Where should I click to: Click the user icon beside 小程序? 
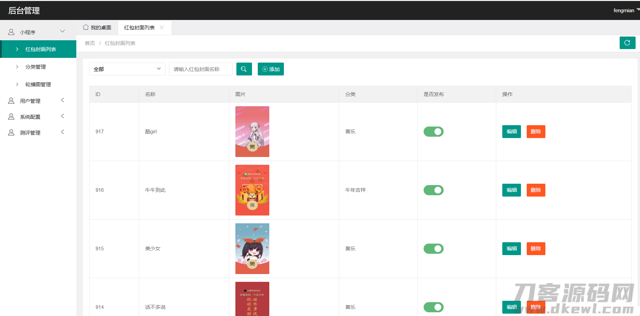[11, 32]
